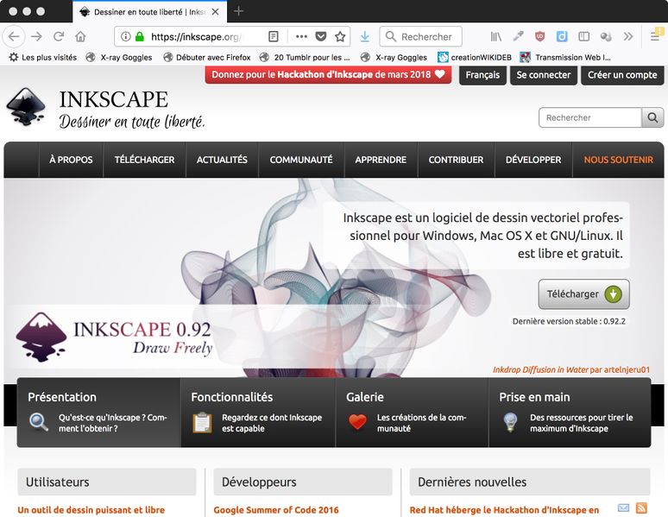This screenshot has width=668, height=517.
Task: Click the green Télécharger download button
Action: [x=583, y=294]
